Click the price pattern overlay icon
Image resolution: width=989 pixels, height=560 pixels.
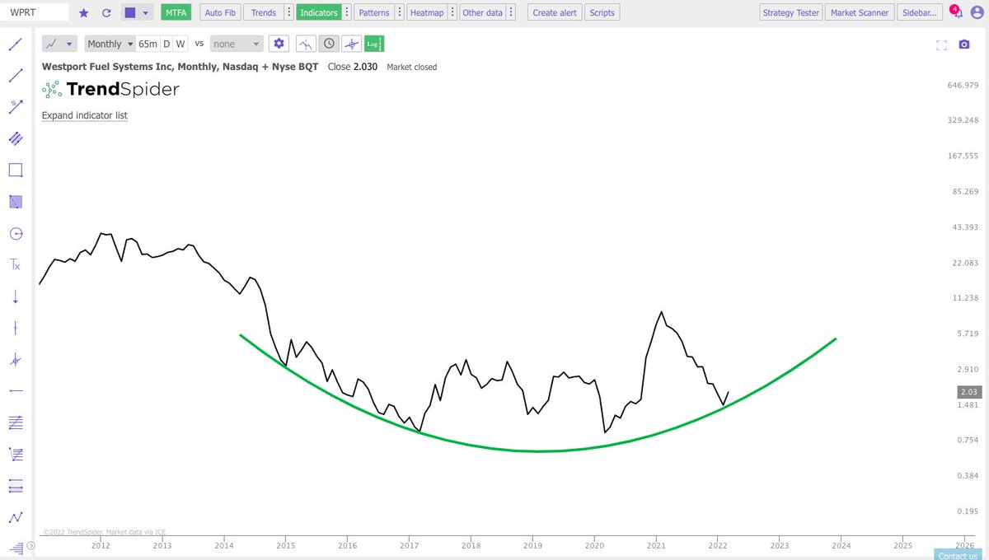point(306,44)
